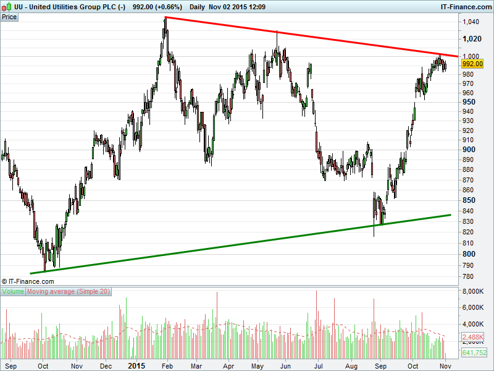The height and width of the screenshot is (371, 494).
Task: Click the yellow 992.00 current price tag
Action: (x=472, y=64)
